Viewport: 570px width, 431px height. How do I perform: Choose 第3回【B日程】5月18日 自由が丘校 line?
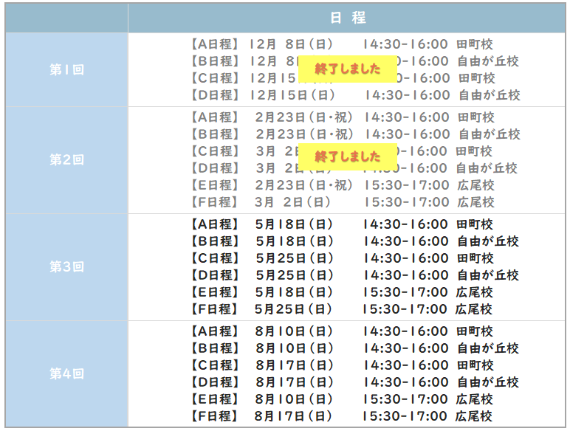(x=355, y=241)
